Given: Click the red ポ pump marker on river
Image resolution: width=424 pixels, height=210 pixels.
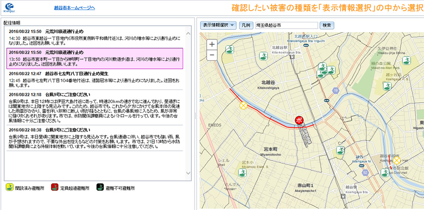Looking at the screenshot, I should coord(299,120).
